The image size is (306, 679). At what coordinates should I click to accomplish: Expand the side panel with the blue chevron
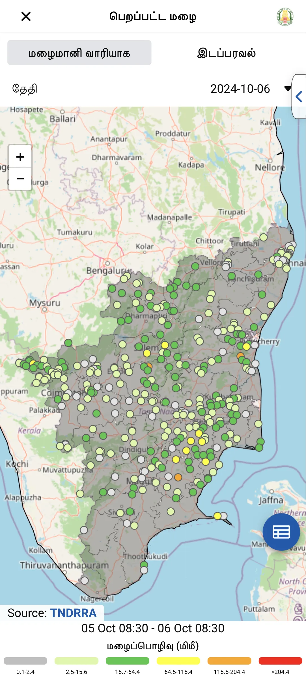coord(299,97)
